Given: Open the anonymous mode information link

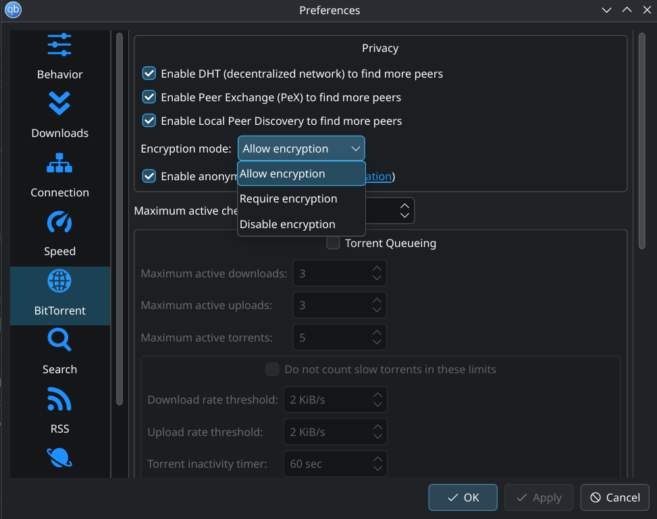Looking at the screenshot, I should tap(378, 176).
